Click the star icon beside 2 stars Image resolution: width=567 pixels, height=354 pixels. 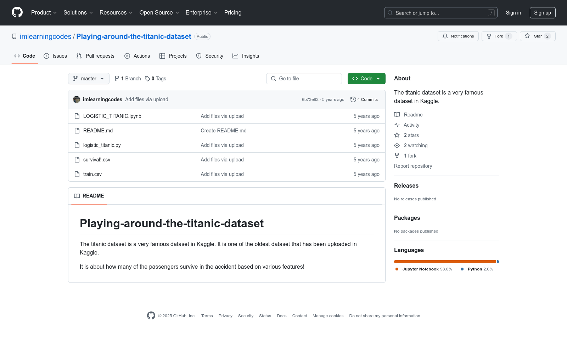pos(397,135)
